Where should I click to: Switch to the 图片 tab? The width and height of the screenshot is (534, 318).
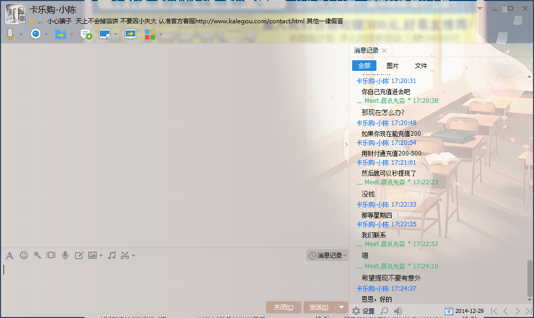tap(392, 66)
